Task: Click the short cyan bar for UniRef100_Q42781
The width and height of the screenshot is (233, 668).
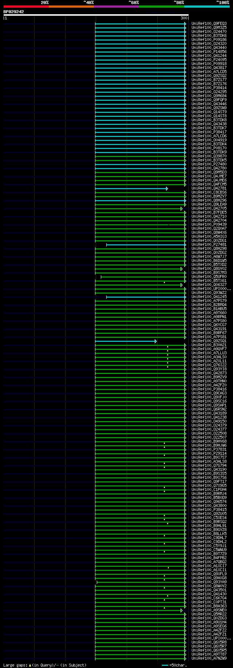Action: (x=131, y=188)
